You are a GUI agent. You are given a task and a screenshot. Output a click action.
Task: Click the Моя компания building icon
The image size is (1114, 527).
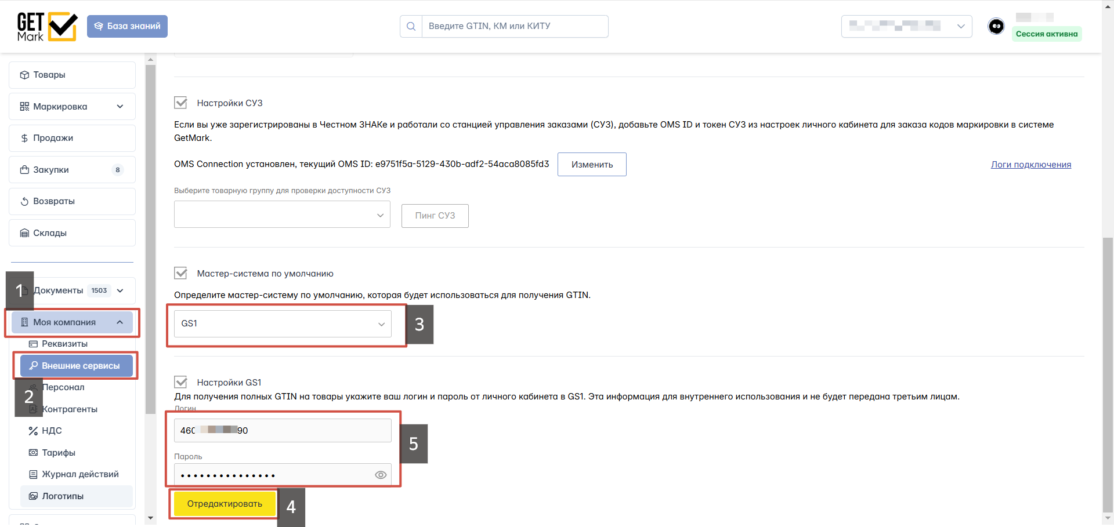[24, 322]
